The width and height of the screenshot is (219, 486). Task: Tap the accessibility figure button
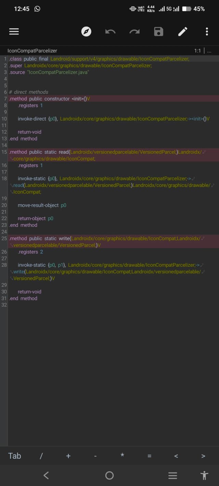[204, 475]
